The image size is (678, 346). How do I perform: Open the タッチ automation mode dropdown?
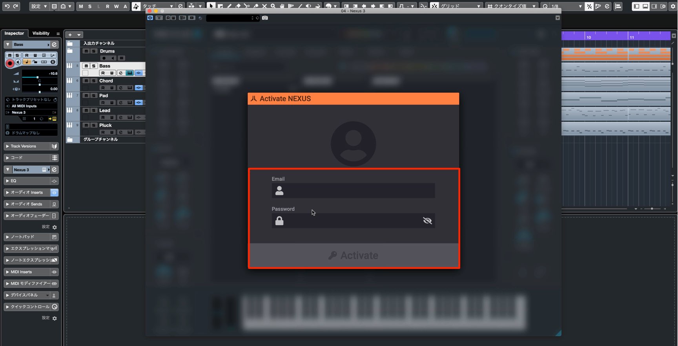click(x=158, y=6)
